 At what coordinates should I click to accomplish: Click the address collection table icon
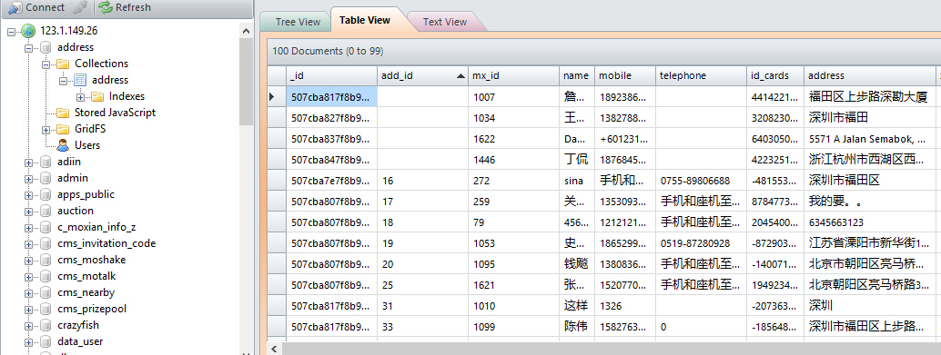pos(80,80)
